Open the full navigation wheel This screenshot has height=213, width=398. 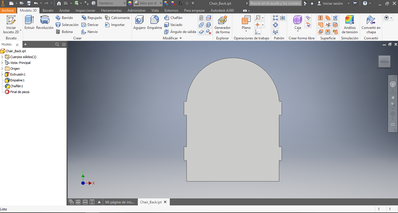(393, 84)
